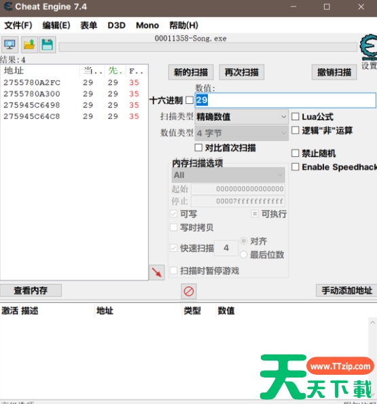Click the 新的扫描 button
The image size is (377, 404).
[x=191, y=72]
